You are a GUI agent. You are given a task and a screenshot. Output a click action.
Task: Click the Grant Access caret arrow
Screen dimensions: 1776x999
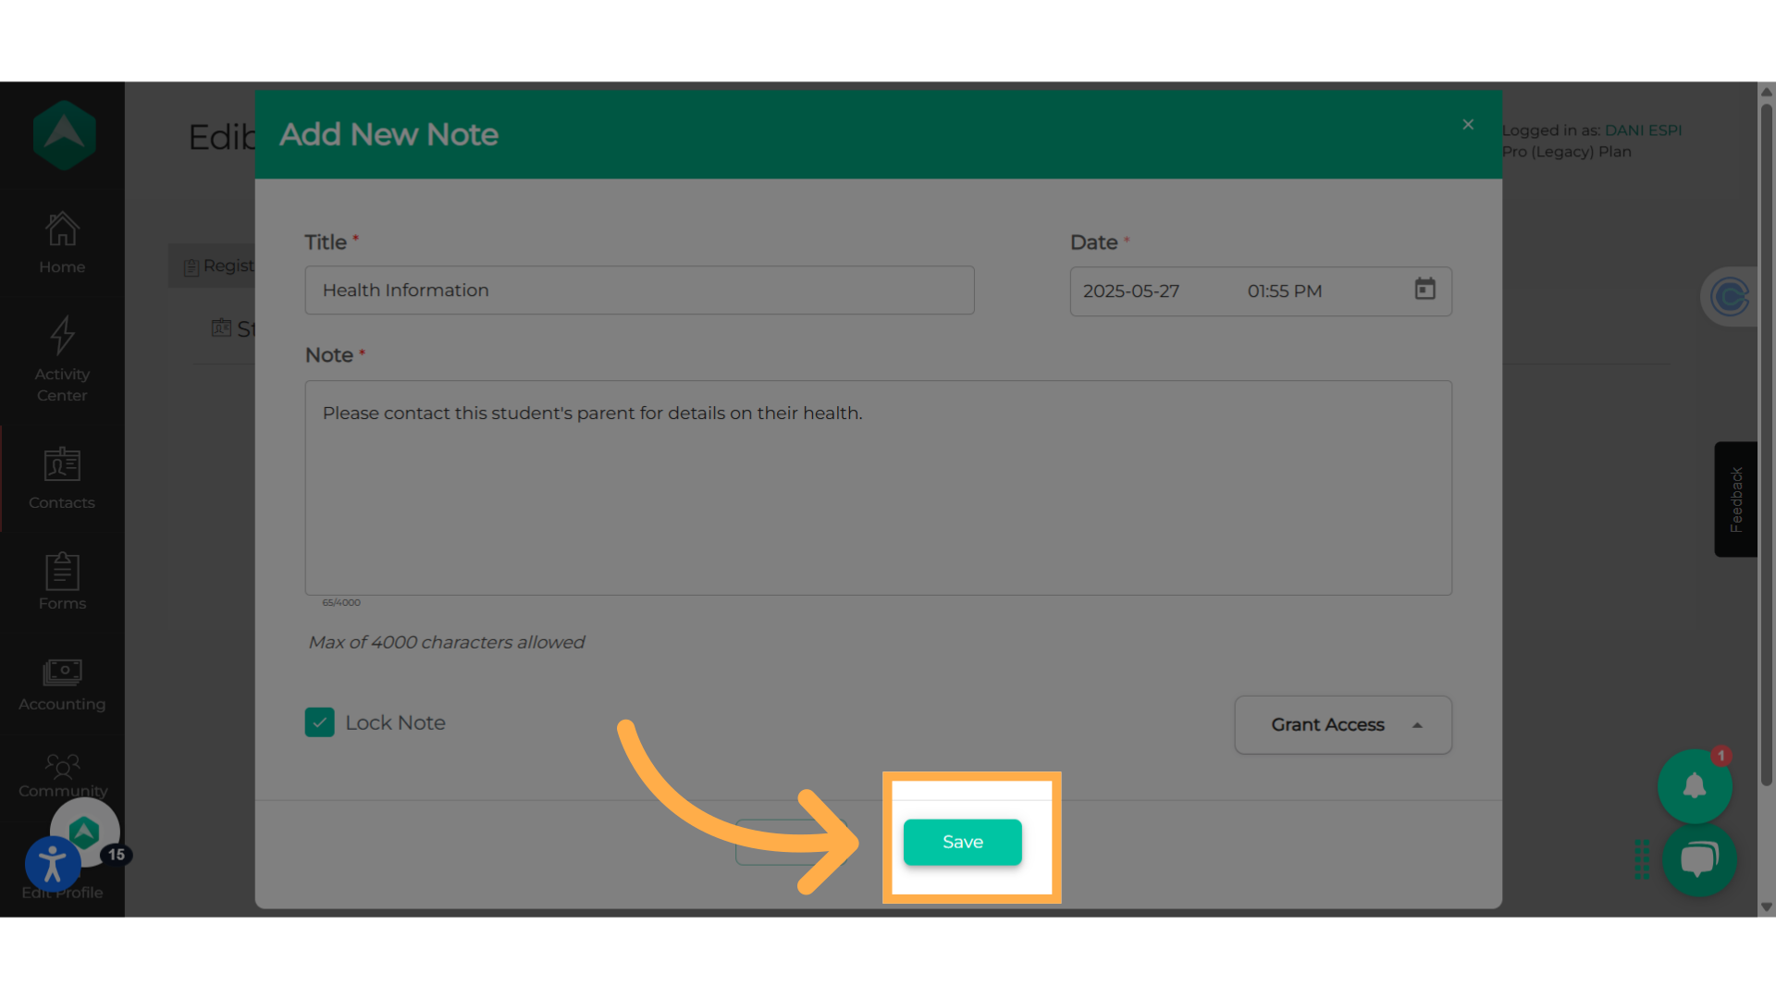(x=1417, y=725)
